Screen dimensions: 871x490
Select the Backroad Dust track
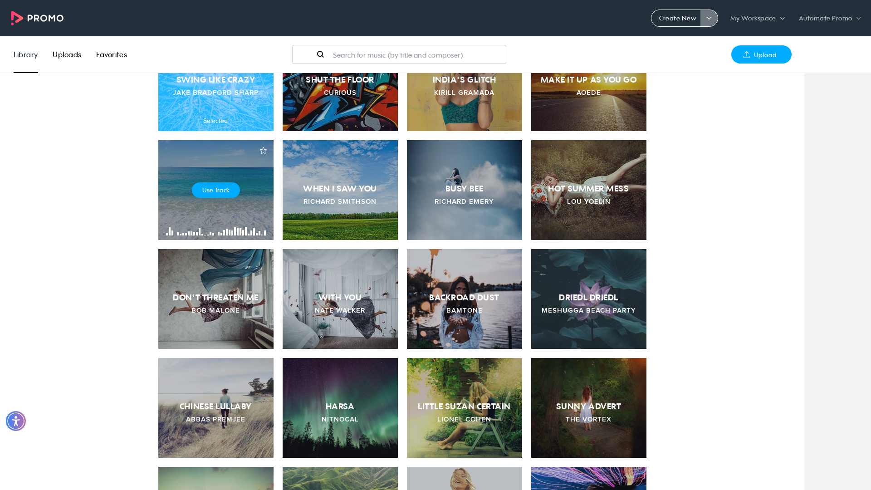tap(465, 299)
